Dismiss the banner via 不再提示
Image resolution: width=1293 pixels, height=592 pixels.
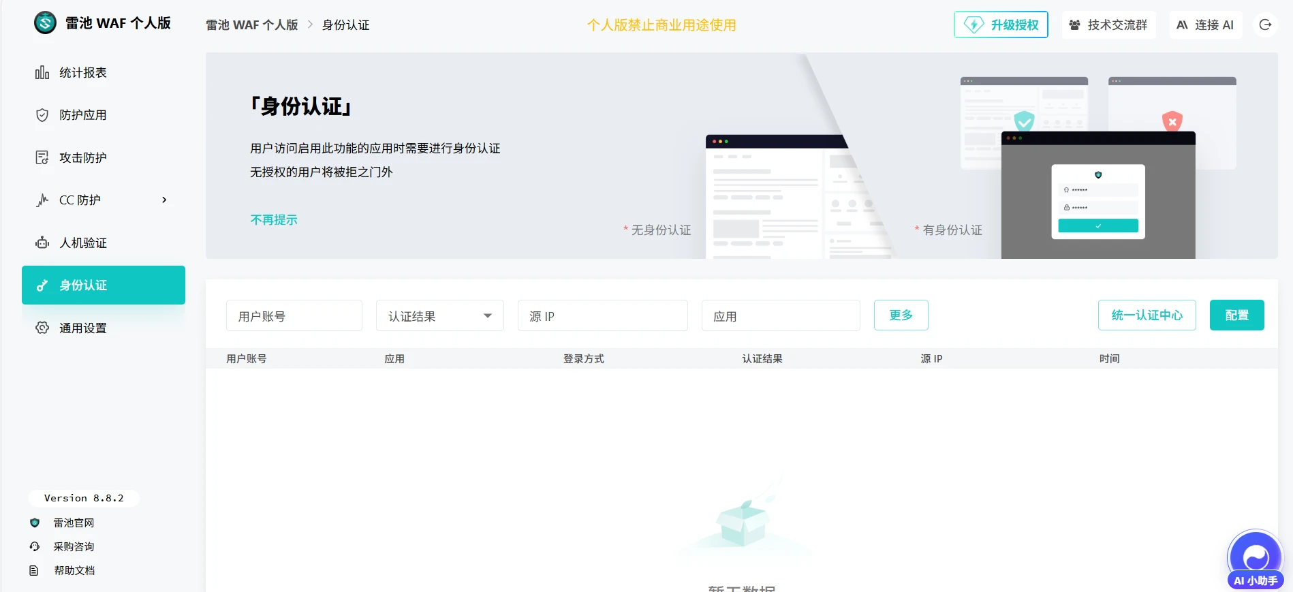click(x=274, y=219)
